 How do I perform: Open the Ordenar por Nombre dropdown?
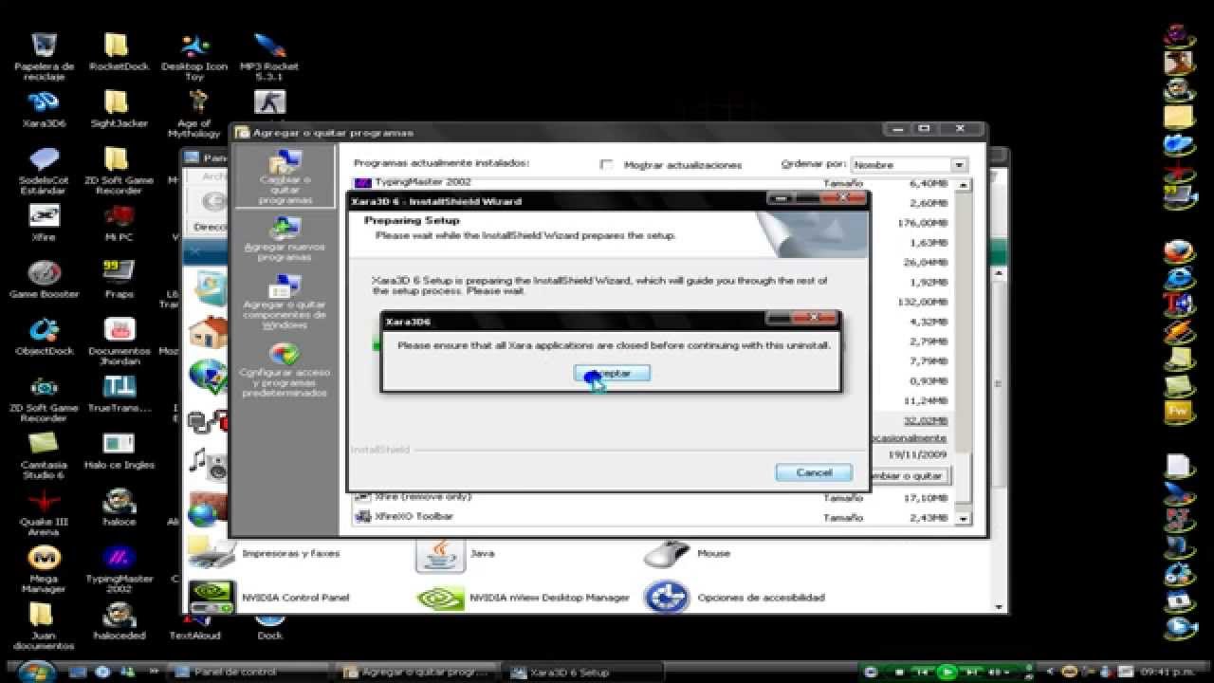coord(909,164)
